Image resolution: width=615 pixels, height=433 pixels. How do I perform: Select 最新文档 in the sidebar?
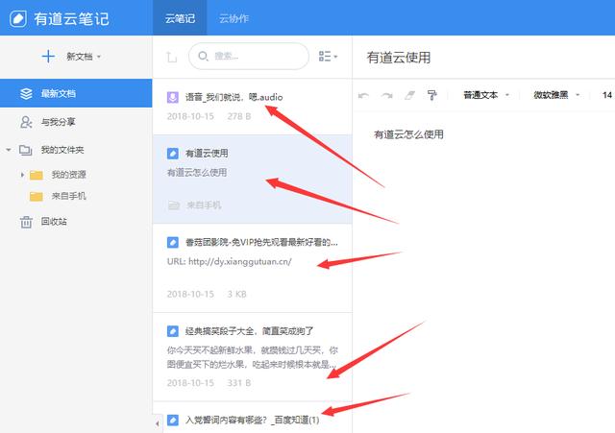[76, 93]
